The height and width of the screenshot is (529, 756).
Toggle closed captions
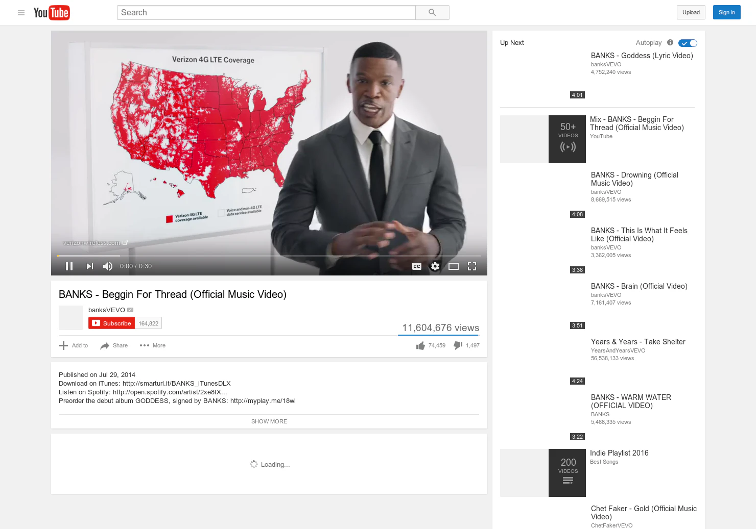417,266
